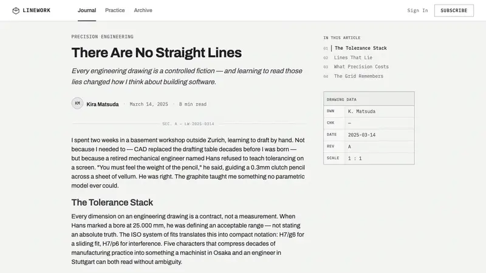Image resolution: width=486 pixels, height=273 pixels.
Task: Click the article title There Are No Straight Lines
Action: click(157, 53)
